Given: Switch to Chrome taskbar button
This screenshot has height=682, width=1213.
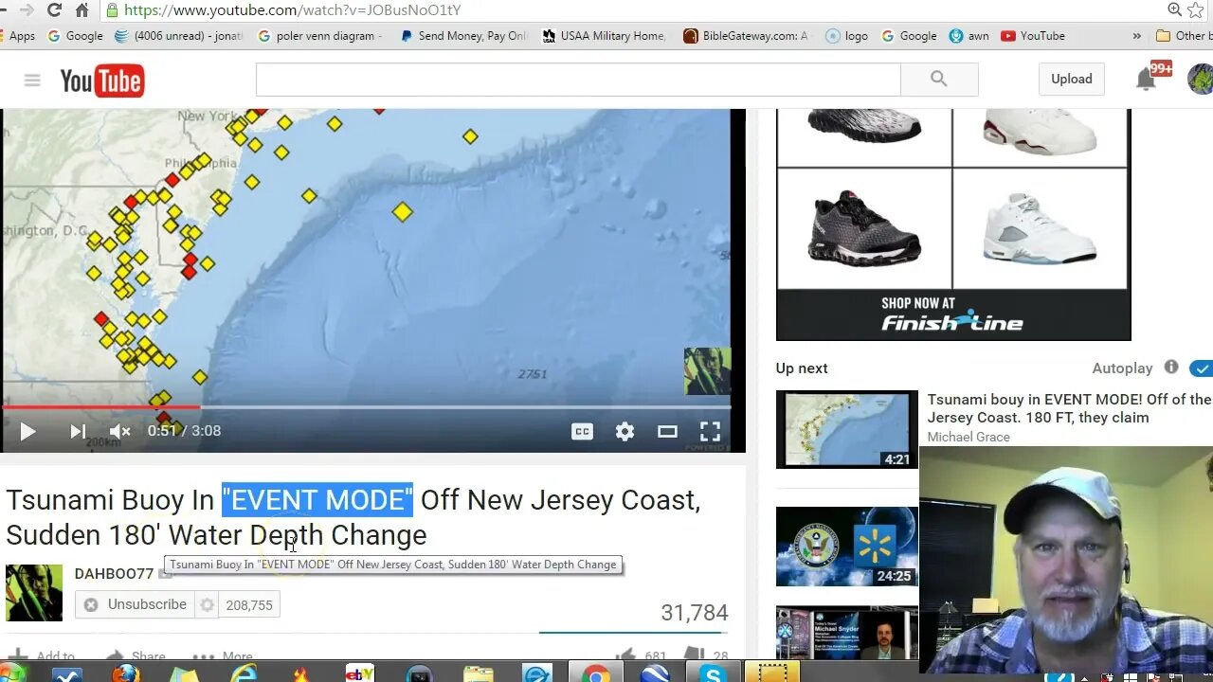Looking at the screenshot, I should coord(596,673).
